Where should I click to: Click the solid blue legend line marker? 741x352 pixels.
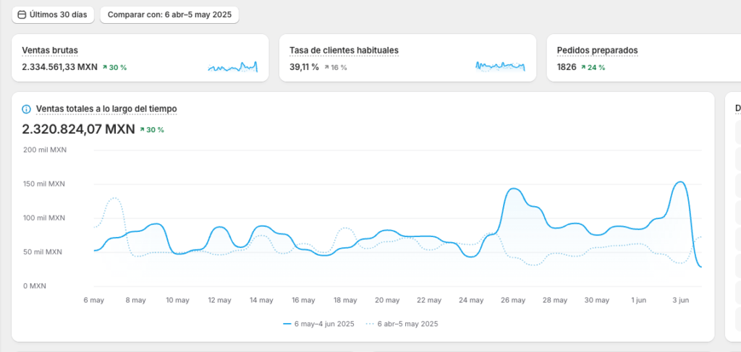[287, 324]
